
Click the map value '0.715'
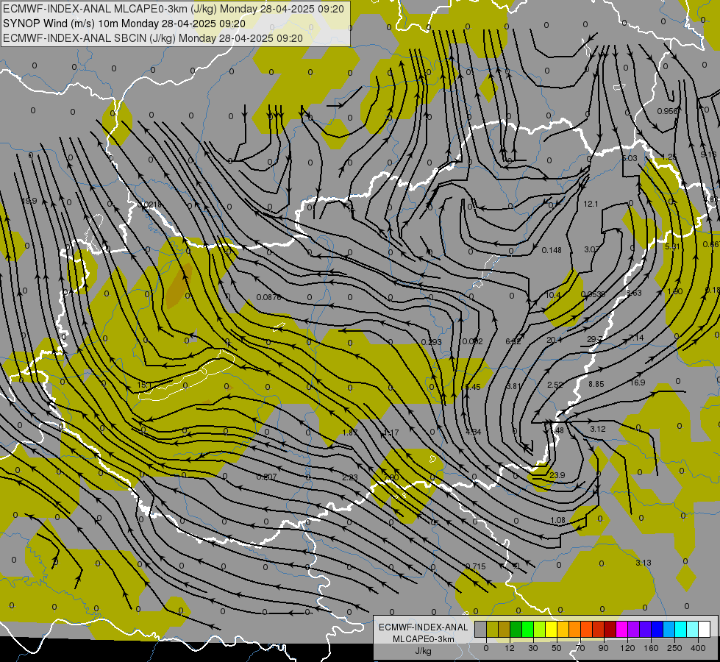[x=475, y=566]
